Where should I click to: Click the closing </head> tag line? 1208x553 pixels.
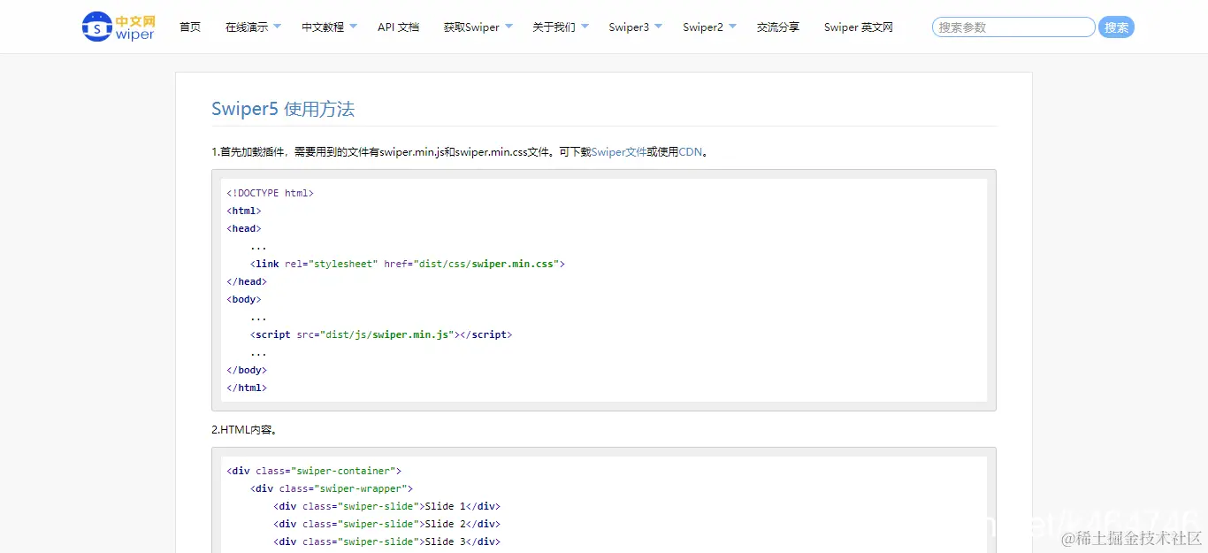(247, 281)
